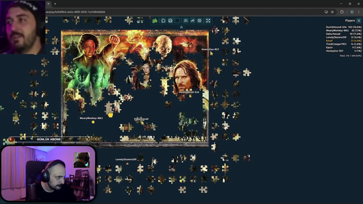Install the app via the address bar icon
Viewport: 363px width, 204px height.
click(x=326, y=12)
